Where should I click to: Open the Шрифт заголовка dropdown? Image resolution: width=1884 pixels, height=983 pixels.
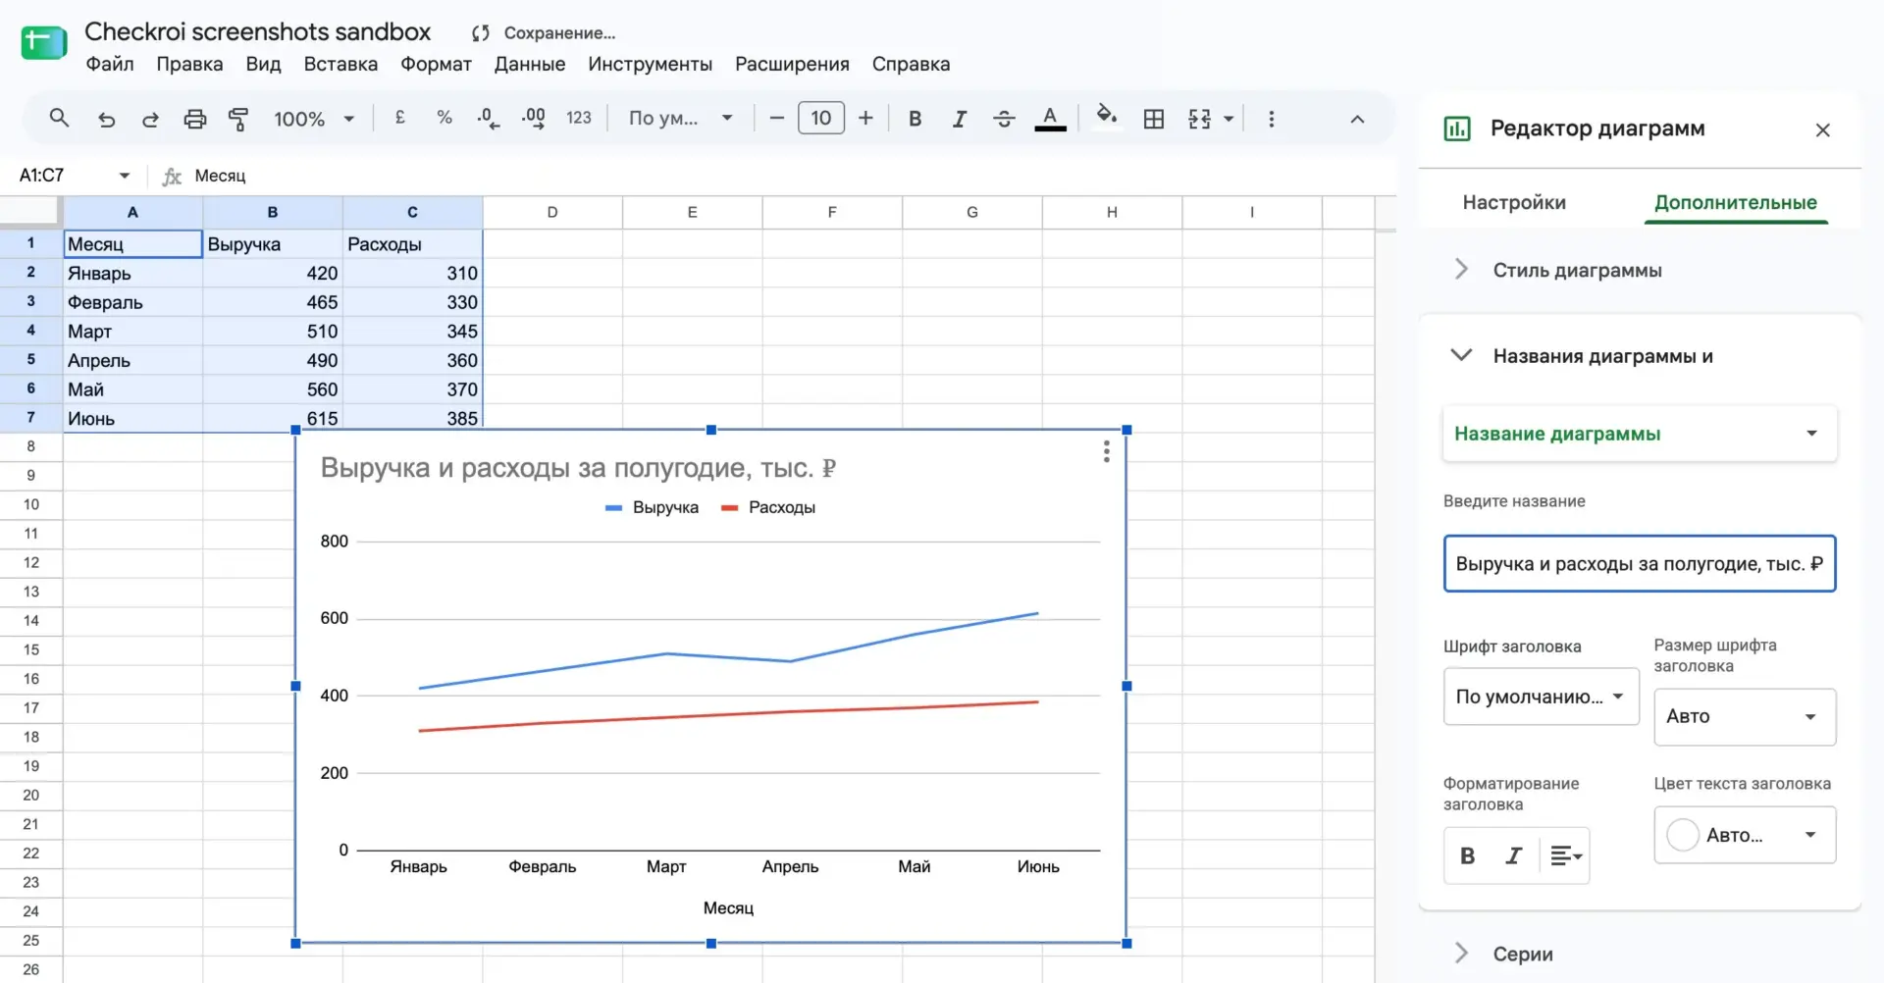1541,697
